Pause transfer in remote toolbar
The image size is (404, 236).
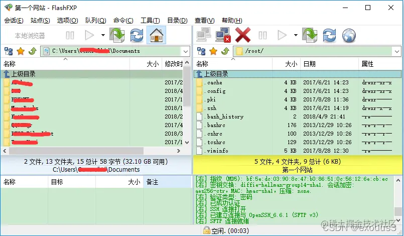click(x=262, y=35)
